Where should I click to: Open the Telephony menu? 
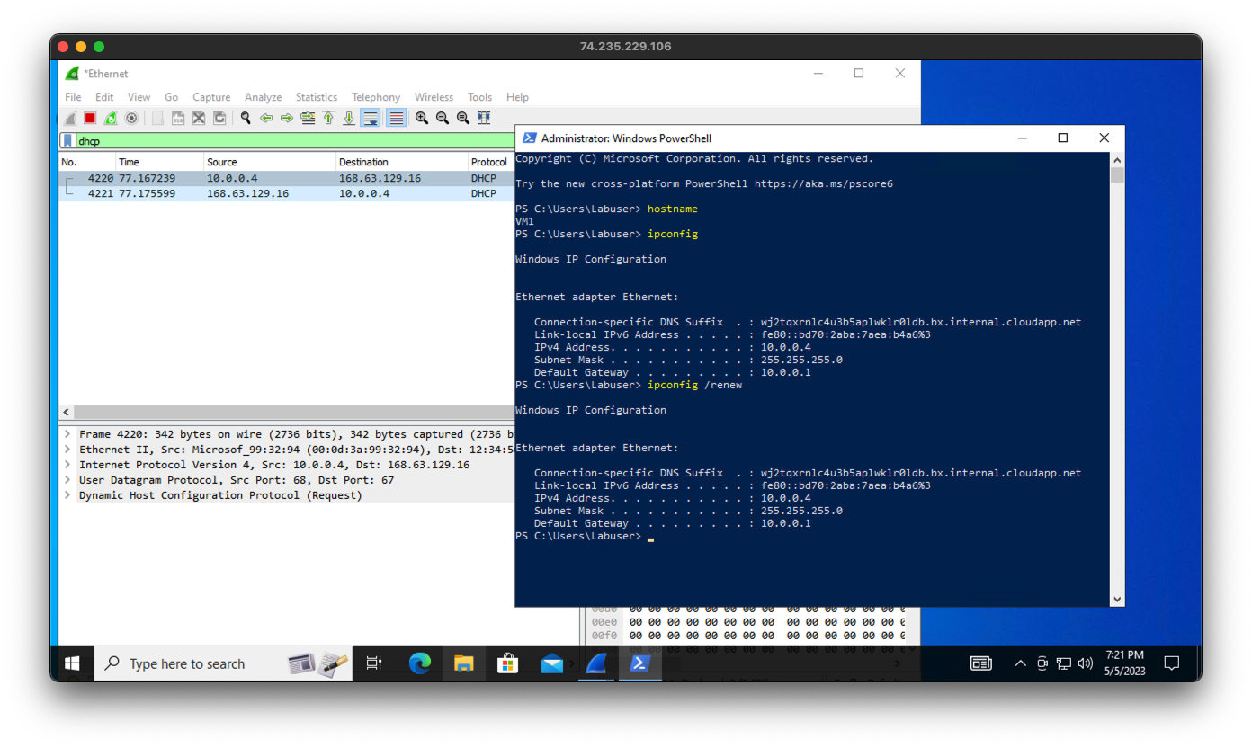click(376, 96)
